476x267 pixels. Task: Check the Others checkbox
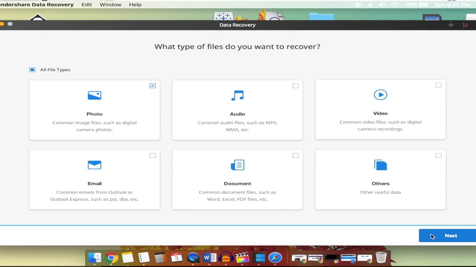point(438,155)
